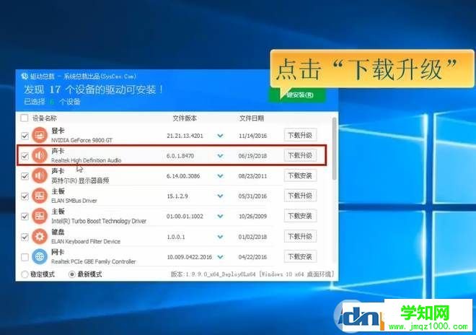The height and width of the screenshot is (335, 476).
Task: Click the date 10/26/2009
Action: click(252, 217)
